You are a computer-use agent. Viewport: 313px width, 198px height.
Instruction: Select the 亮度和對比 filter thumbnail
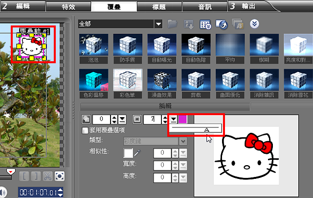[x=298, y=45]
